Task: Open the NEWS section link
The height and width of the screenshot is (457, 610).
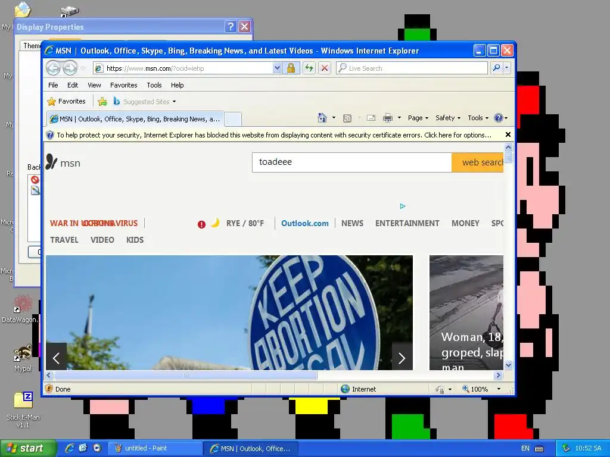Action: coord(352,224)
